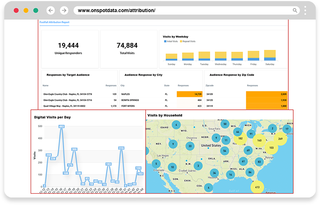The height and width of the screenshot is (205, 320).
Task: Select Quail Village Way audience row
Action: [x=79, y=106]
